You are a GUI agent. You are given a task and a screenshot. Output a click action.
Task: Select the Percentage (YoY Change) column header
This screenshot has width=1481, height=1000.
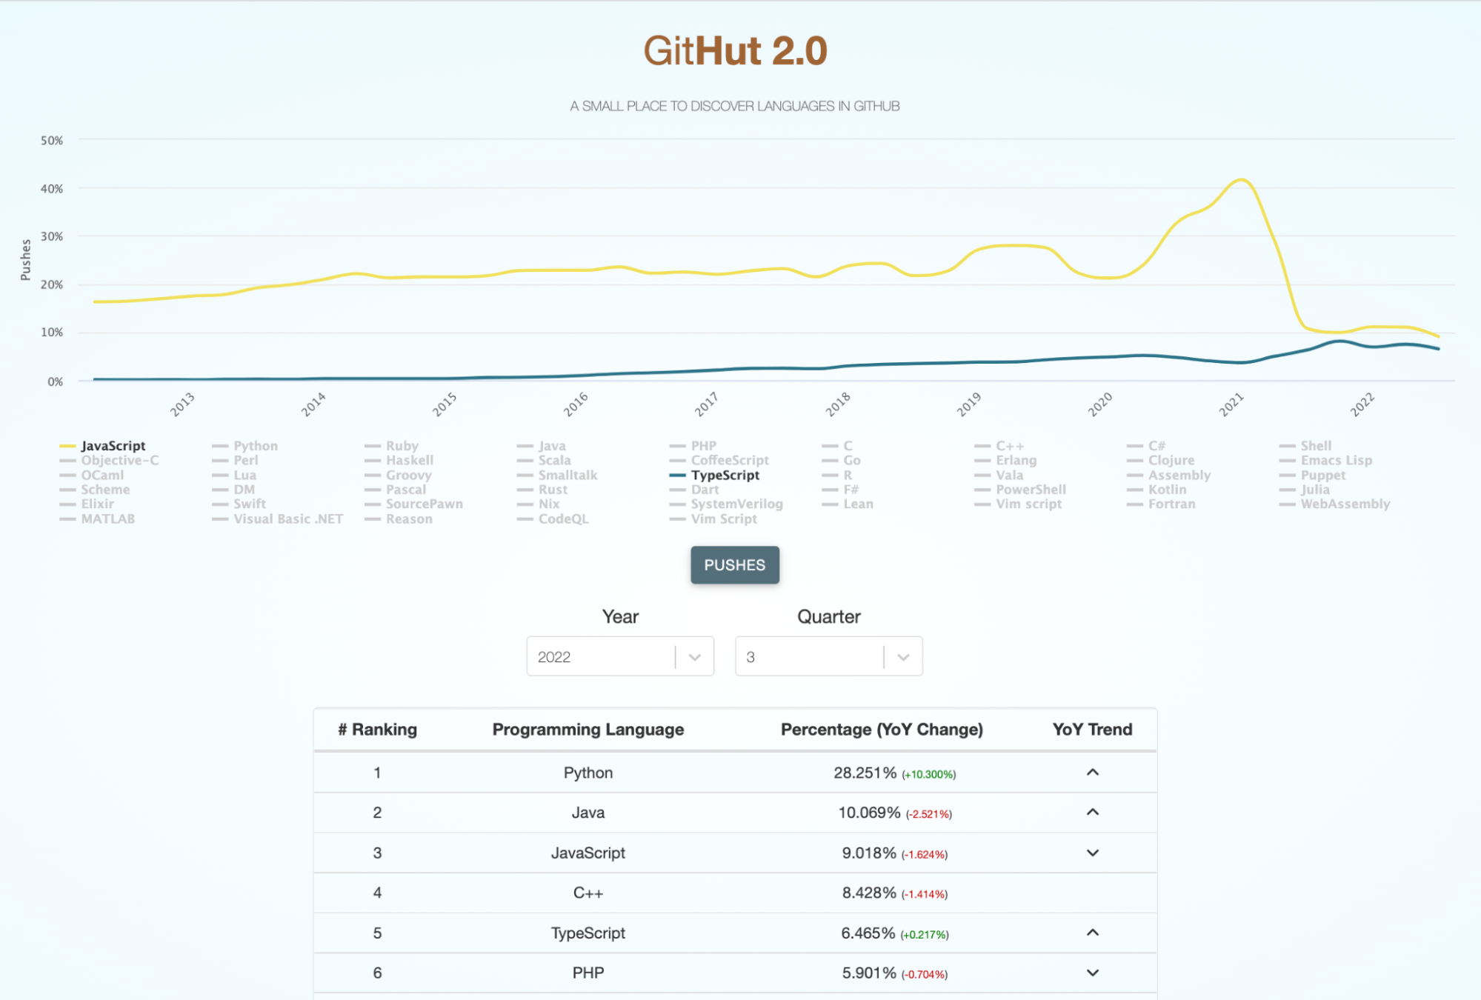(882, 730)
